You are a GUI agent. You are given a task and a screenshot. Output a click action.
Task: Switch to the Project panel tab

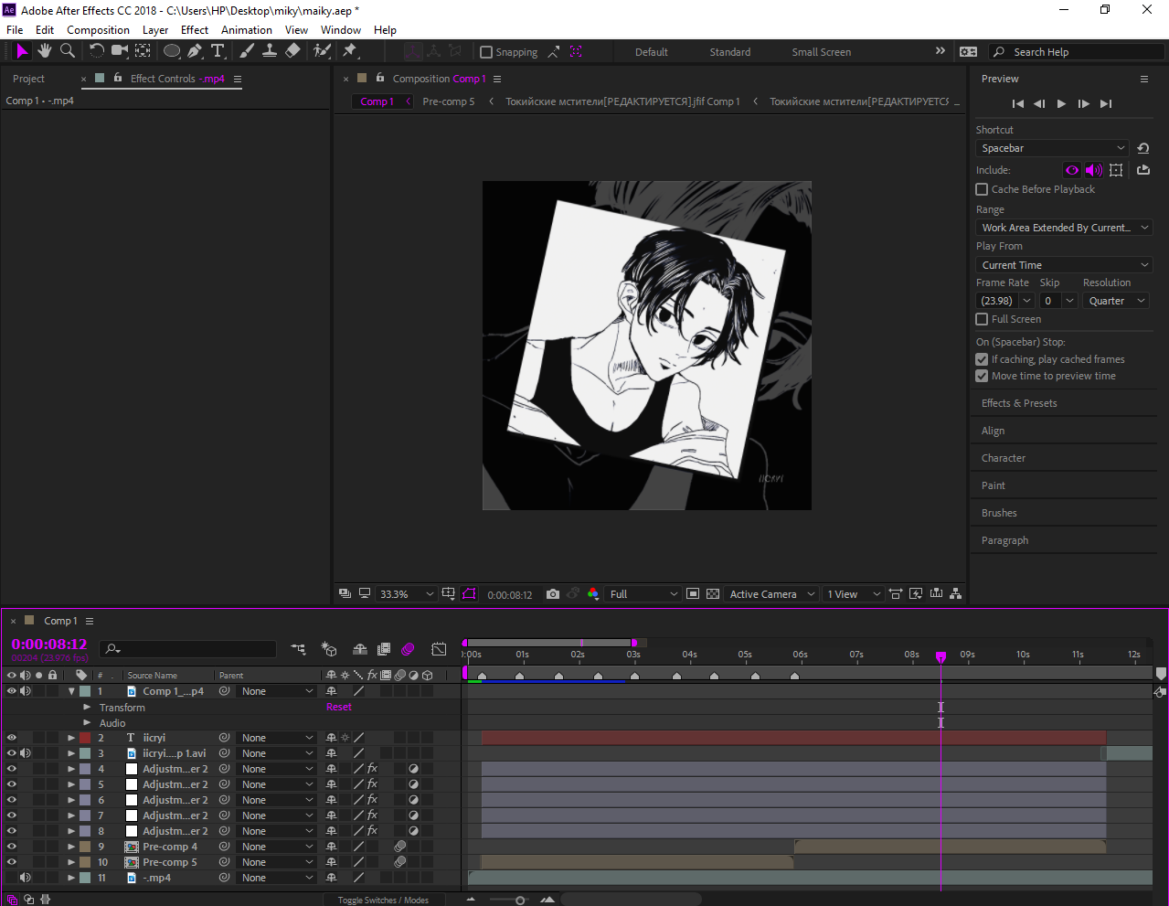point(28,79)
